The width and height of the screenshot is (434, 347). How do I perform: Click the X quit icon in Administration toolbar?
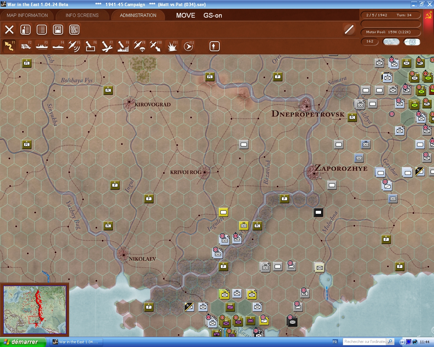click(9, 29)
